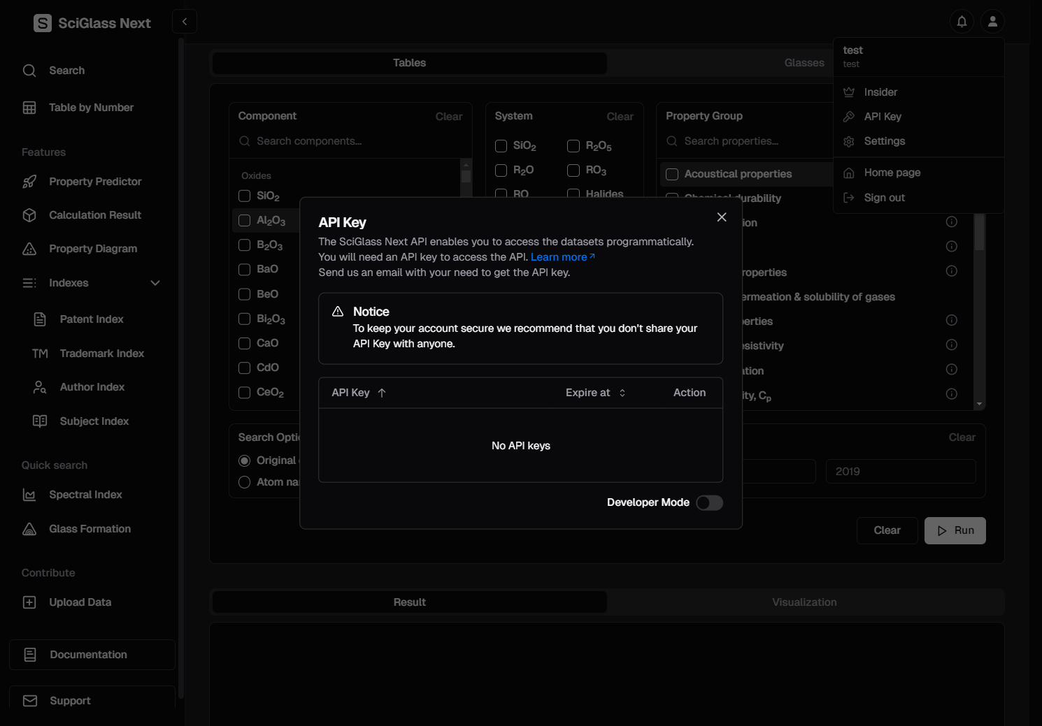Viewport: 1042px width, 726px height.
Task: Tick the BeO oxide checkbox
Action: coord(245,294)
